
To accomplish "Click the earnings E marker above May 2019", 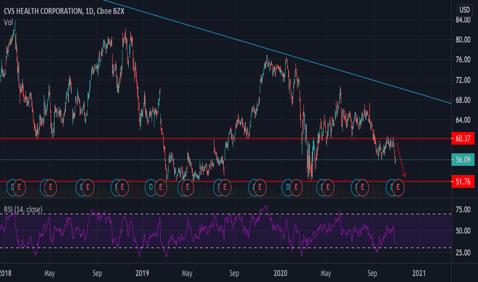I will click(188, 187).
